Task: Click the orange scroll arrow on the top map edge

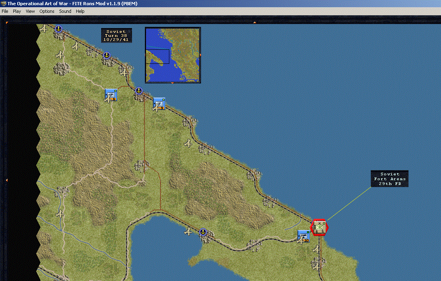Action: pos(254,22)
